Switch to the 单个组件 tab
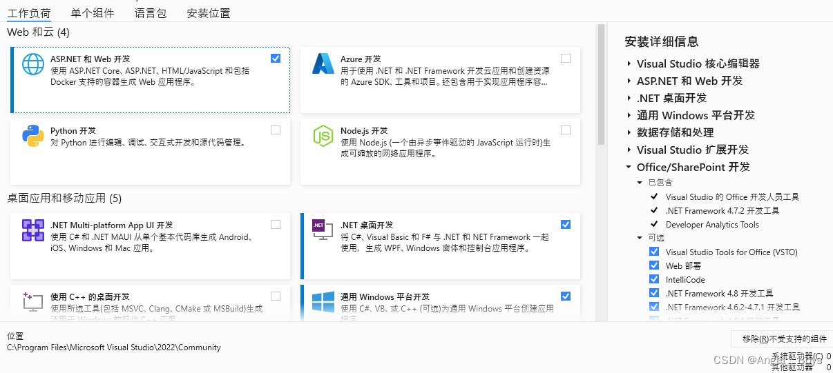833x373 pixels. [93, 13]
